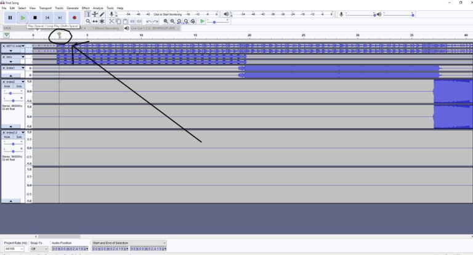Click the Zoom Toggle icon
The height and width of the screenshot is (255, 473).
(x=193, y=22)
